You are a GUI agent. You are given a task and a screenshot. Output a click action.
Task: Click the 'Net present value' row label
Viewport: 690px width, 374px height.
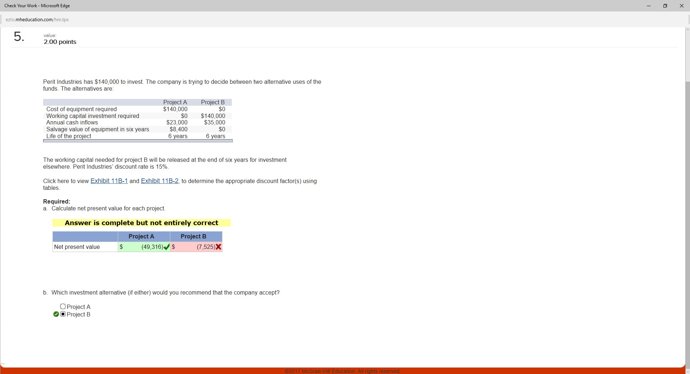click(x=77, y=247)
